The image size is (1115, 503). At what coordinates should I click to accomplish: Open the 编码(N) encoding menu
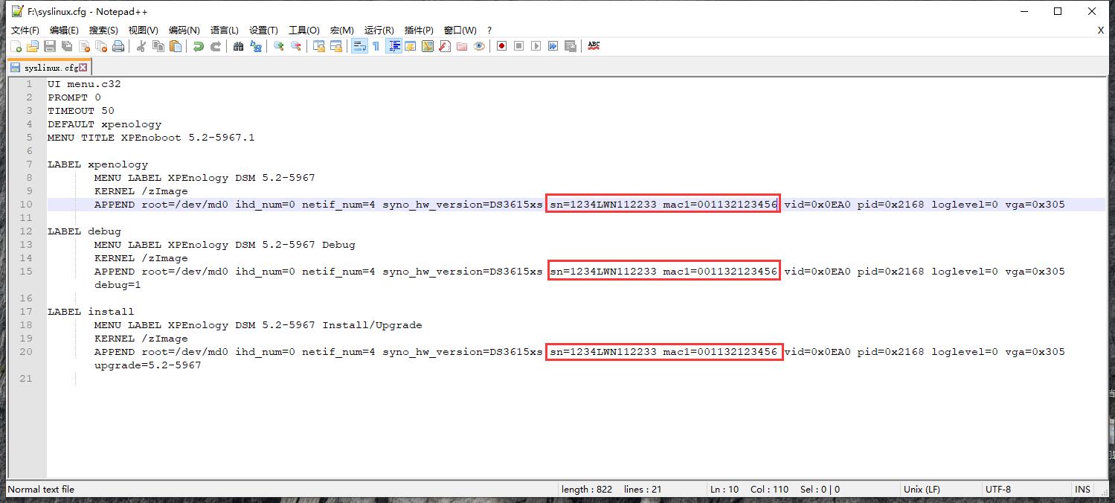pyautogui.click(x=184, y=30)
